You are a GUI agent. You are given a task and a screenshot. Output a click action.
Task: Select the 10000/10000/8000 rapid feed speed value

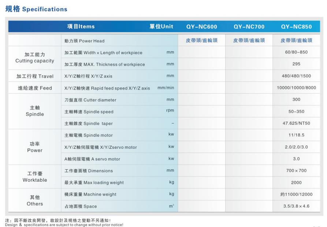pos(296,88)
